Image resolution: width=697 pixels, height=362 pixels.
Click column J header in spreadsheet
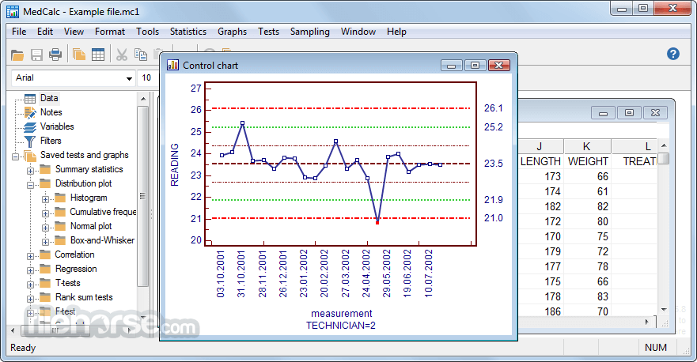tap(540, 146)
